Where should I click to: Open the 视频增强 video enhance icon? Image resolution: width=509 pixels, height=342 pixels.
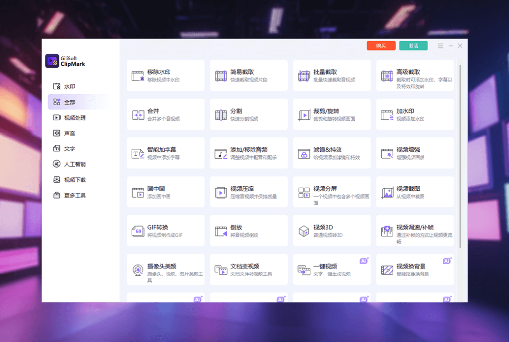point(387,154)
